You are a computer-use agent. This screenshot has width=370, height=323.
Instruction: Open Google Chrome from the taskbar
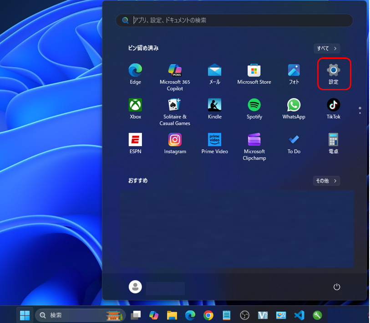click(208, 315)
